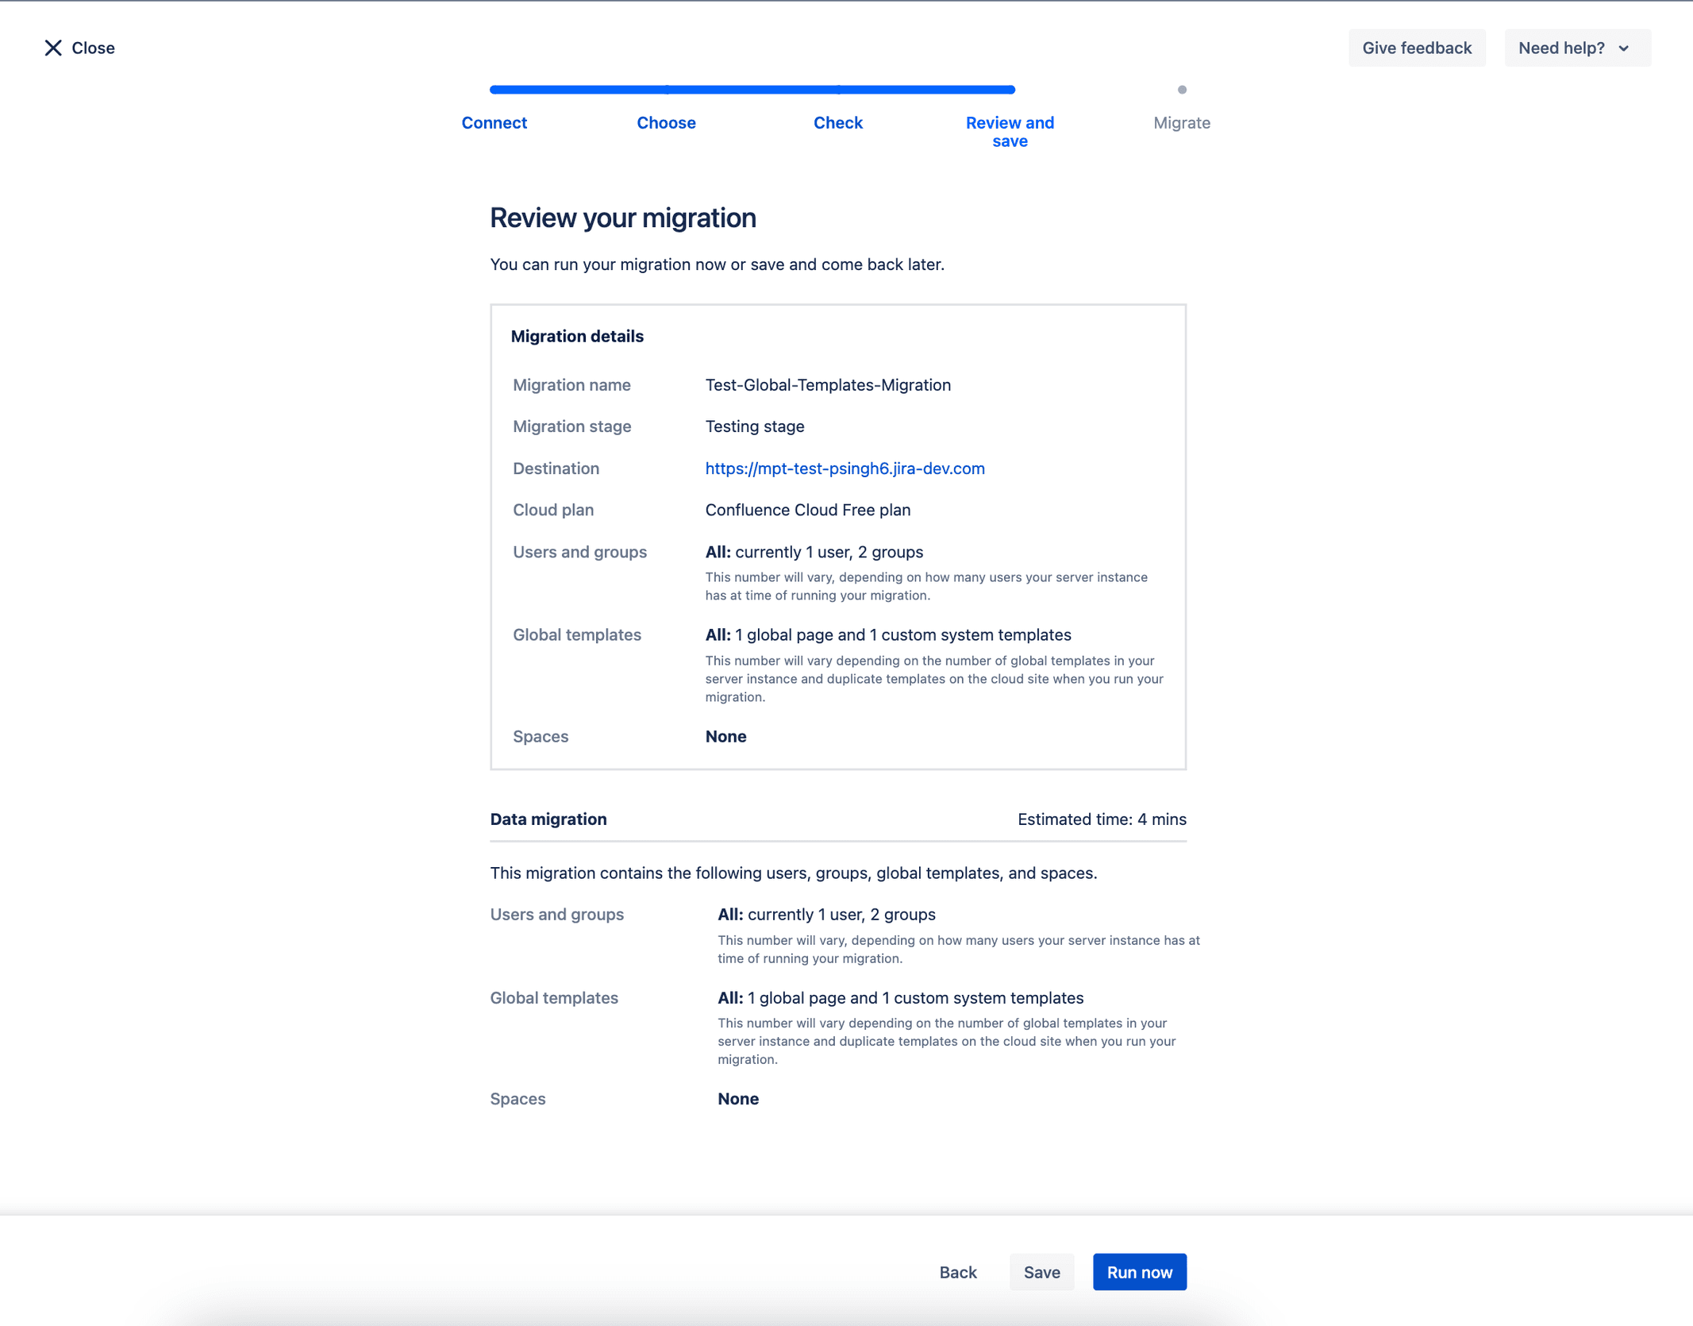Screen dimensions: 1693x1326
Task: Click the Data migration heading
Action: pos(548,819)
